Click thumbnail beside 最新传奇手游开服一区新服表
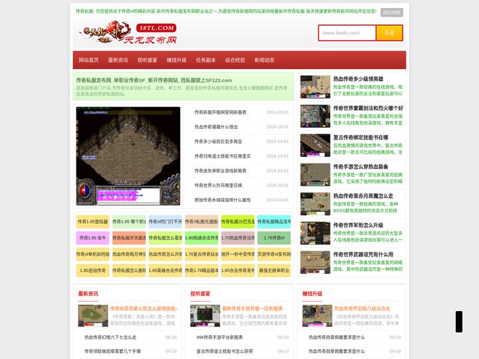 (205, 316)
